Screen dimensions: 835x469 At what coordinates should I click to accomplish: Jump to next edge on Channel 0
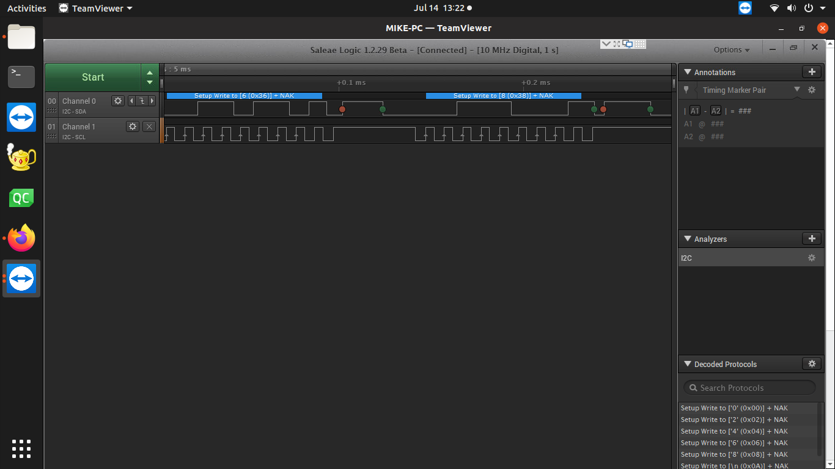(x=152, y=101)
